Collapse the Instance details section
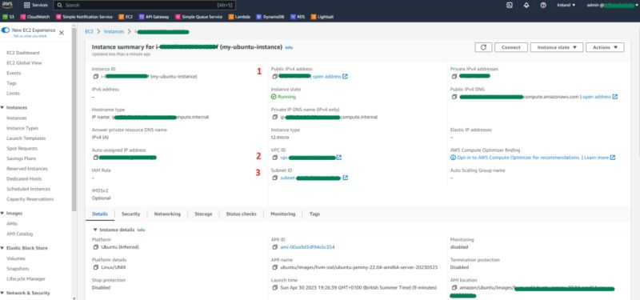This screenshot has width=640, height=300. pos(95,230)
